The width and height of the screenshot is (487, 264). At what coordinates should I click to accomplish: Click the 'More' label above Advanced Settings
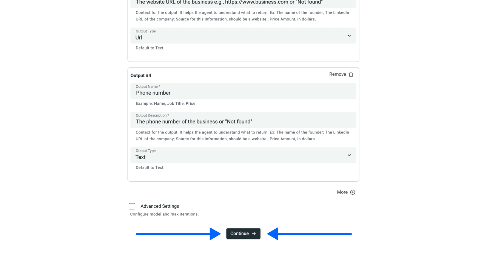click(x=342, y=192)
